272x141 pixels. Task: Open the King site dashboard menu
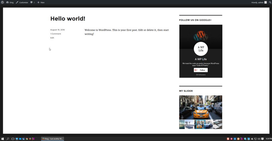[10, 2]
